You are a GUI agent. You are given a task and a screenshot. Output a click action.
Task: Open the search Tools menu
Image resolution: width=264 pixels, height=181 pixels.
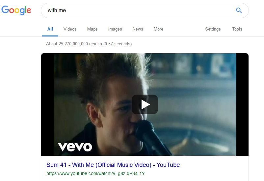[x=237, y=29]
